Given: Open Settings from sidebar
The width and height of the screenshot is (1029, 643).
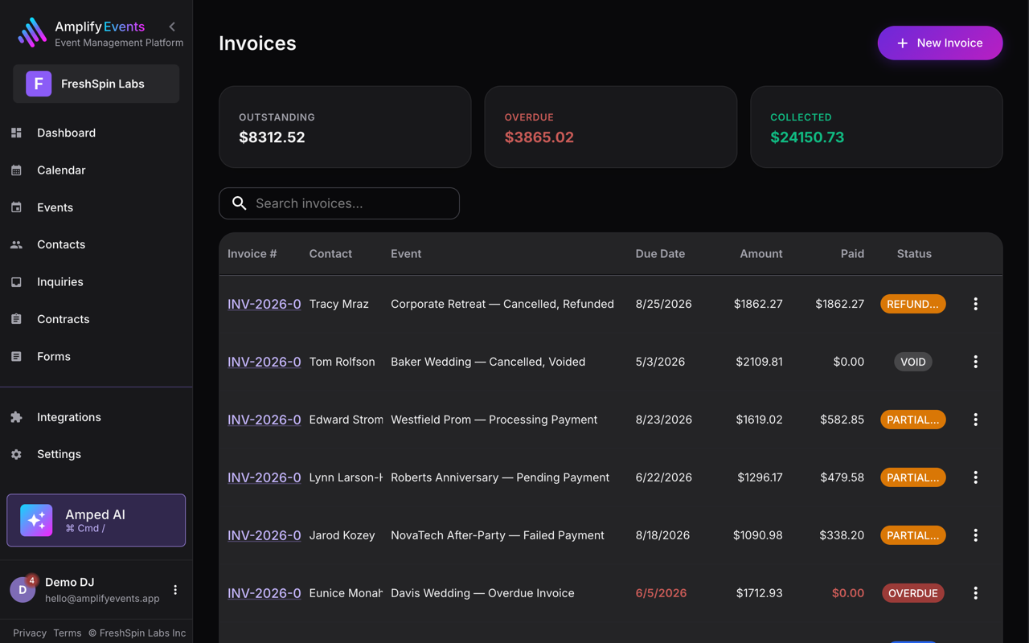Looking at the screenshot, I should (96, 454).
